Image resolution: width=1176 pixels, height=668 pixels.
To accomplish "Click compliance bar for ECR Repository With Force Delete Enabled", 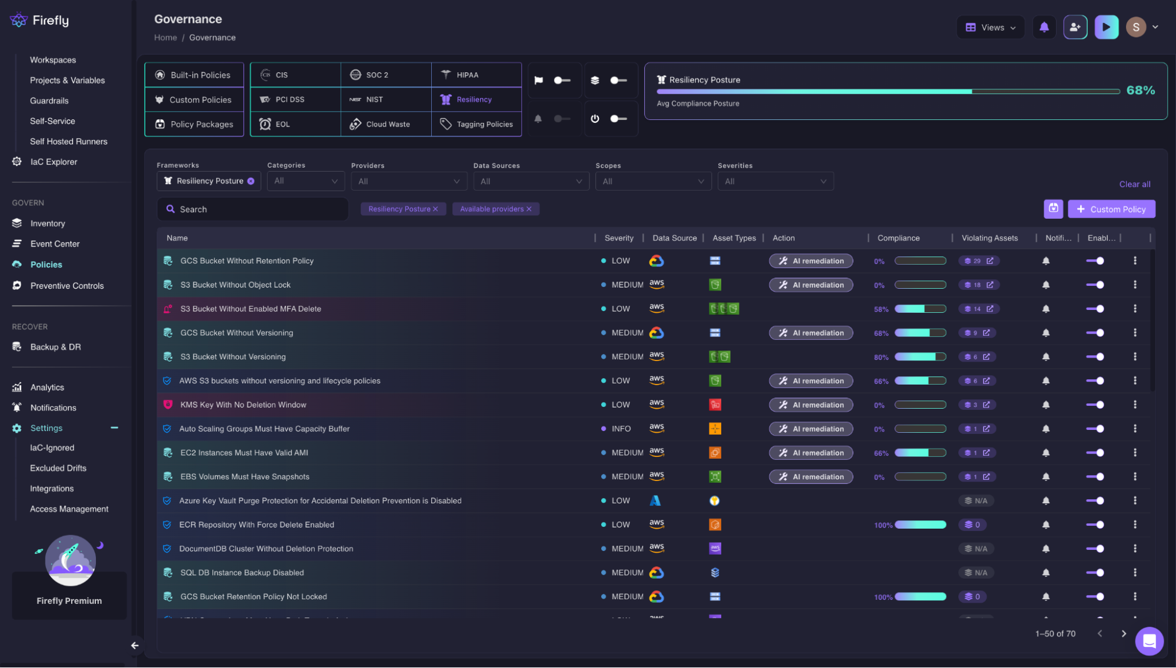I will pos(920,525).
